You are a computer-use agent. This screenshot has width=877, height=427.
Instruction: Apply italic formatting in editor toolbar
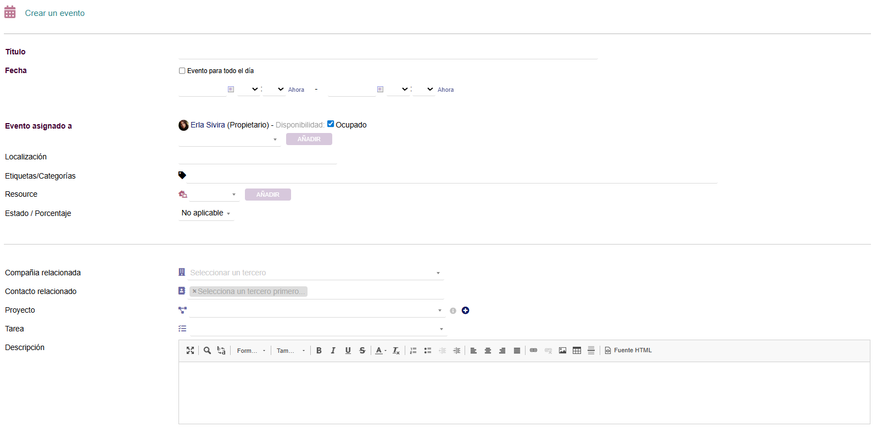333,351
